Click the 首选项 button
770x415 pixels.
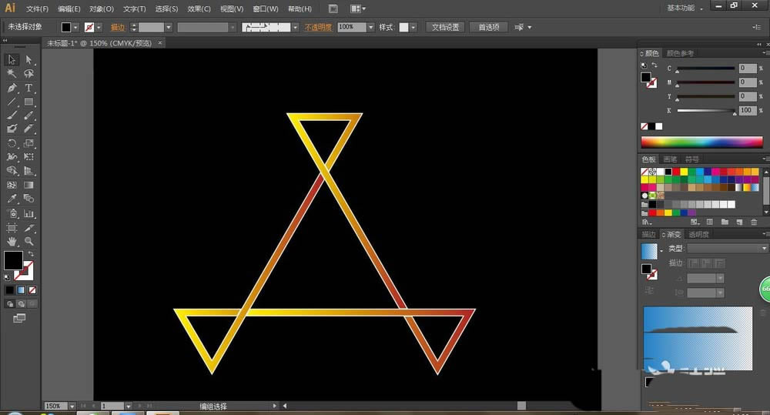coord(488,27)
